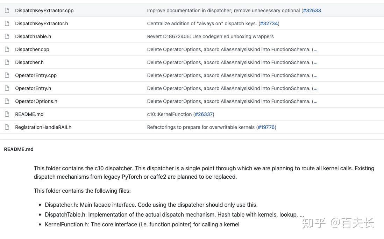
Task: Open pull request link #26337
Action: click(204, 114)
